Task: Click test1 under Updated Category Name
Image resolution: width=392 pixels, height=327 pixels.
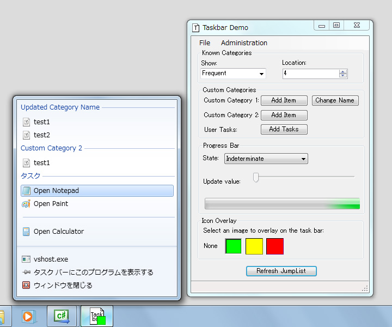Action: (x=97, y=122)
